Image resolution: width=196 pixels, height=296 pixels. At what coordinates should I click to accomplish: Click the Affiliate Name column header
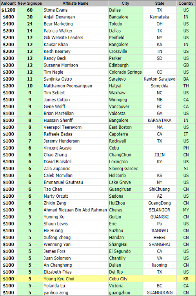pyautogui.click(x=75, y=4)
